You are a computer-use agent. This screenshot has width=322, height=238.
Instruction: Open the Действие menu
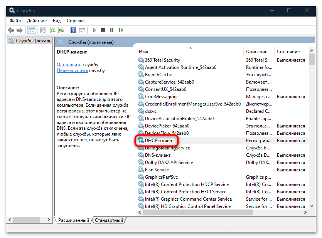point(37,21)
